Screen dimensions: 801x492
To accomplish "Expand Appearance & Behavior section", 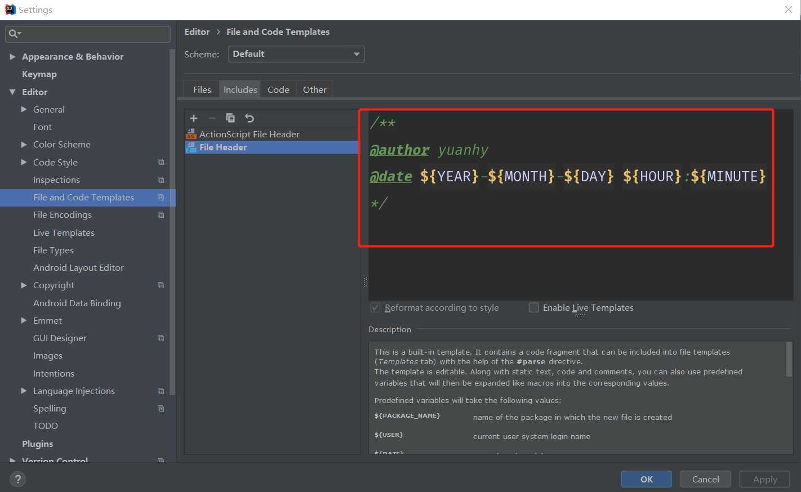I will click(x=12, y=57).
